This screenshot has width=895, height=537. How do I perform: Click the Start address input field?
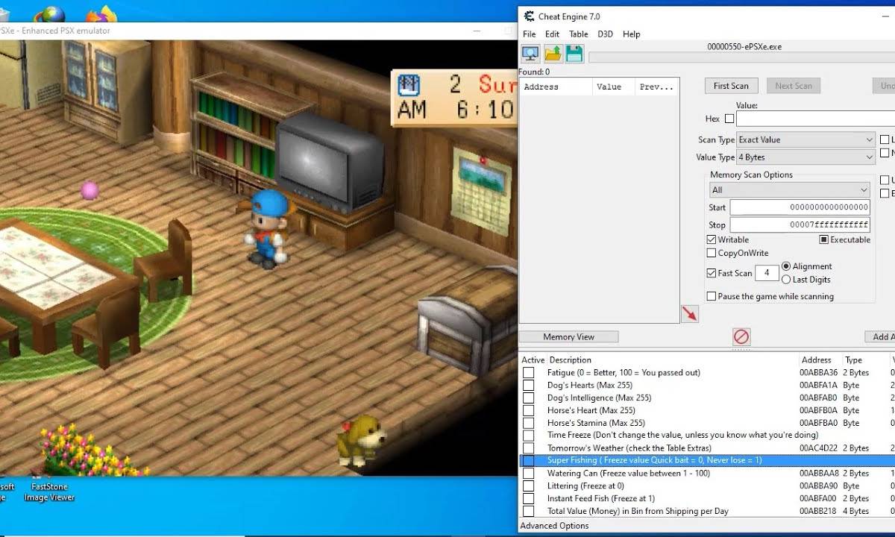[x=800, y=207]
